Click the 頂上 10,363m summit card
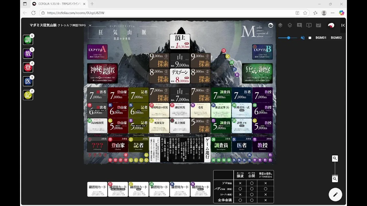This screenshot has height=206, width=367. [x=180, y=41]
